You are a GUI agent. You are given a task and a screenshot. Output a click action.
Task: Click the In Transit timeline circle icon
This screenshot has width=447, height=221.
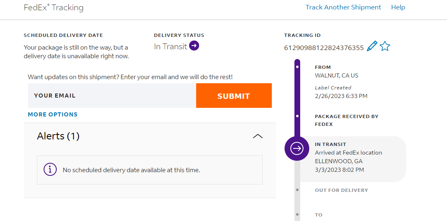pyautogui.click(x=297, y=148)
